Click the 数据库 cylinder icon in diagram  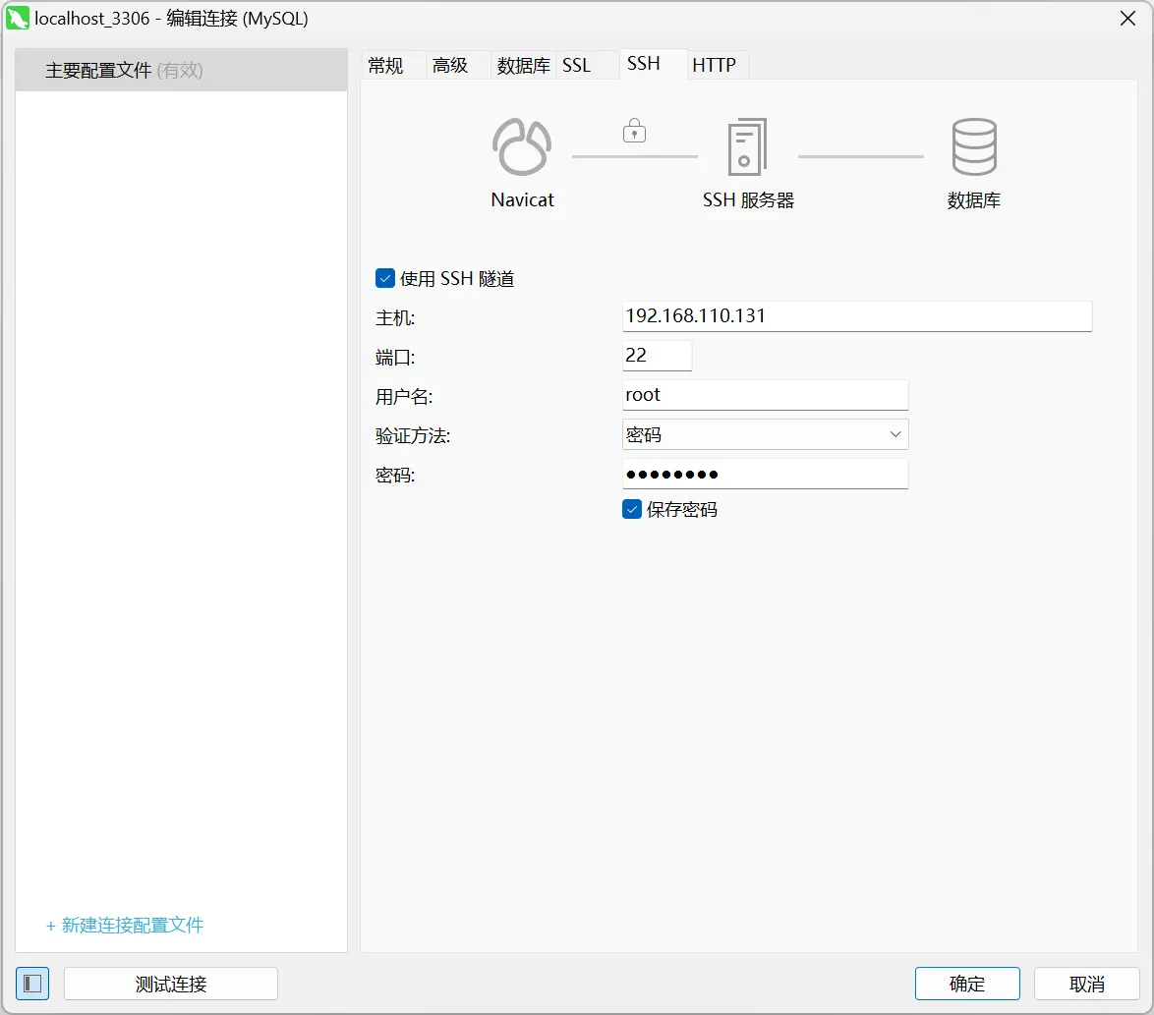974,146
